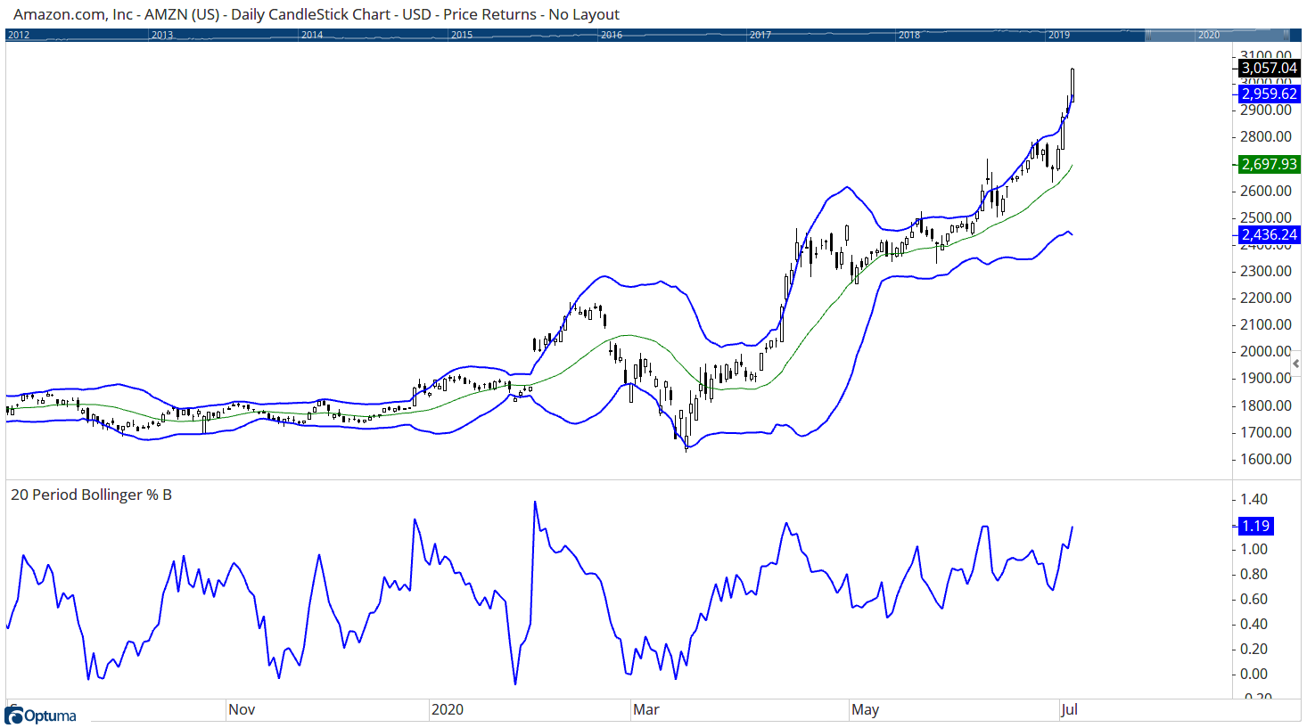
Task: Click the lower band value tag 2,436.24
Action: pos(1270,235)
